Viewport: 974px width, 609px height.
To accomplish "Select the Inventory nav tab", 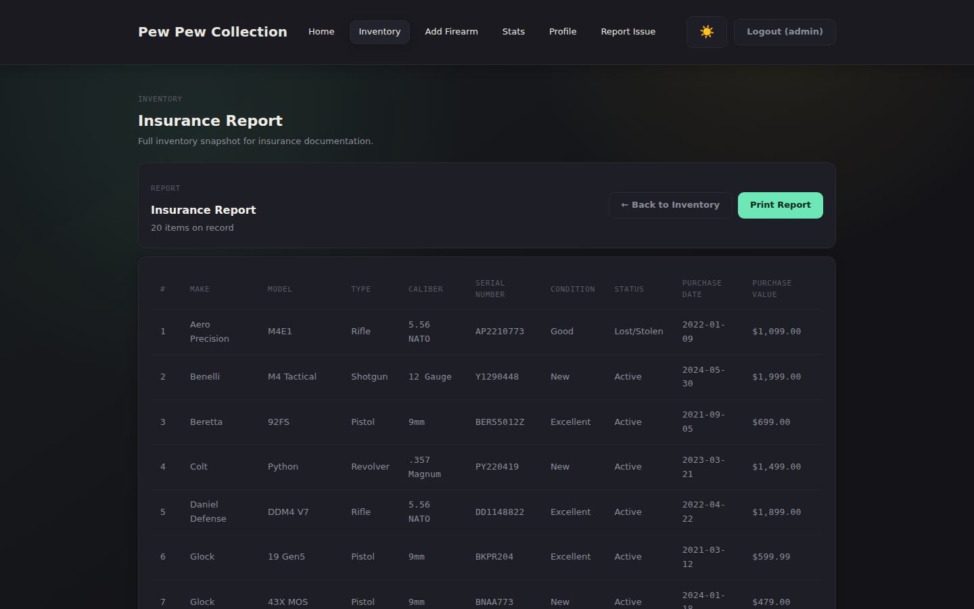I will [x=379, y=32].
